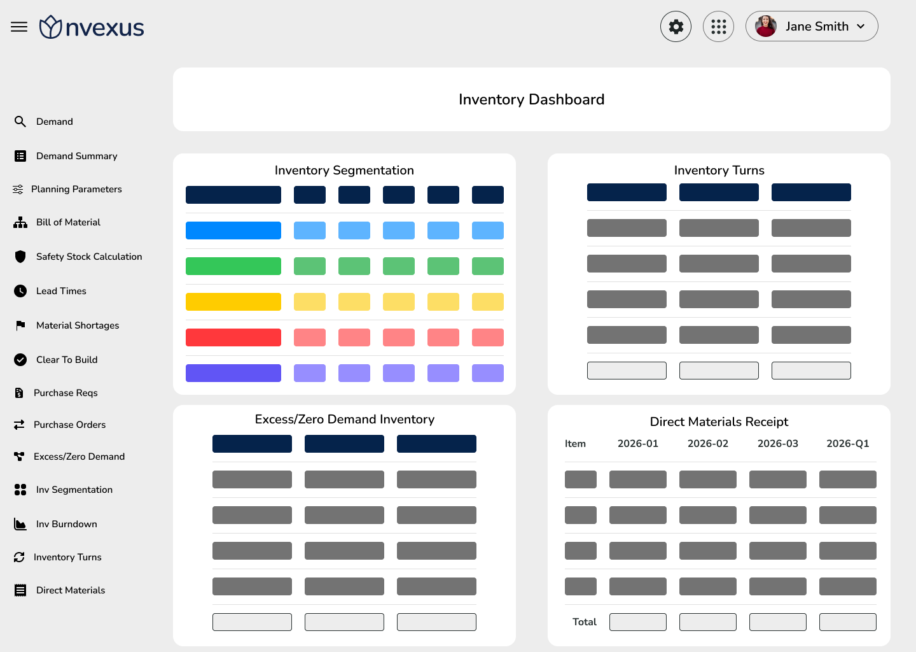Click the Demand Summary list icon
The width and height of the screenshot is (916, 652).
[x=20, y=156]
